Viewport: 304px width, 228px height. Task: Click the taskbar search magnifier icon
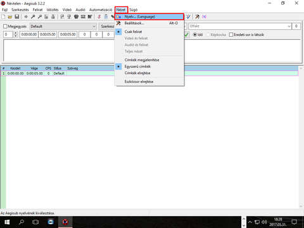(x=22, y=222)
